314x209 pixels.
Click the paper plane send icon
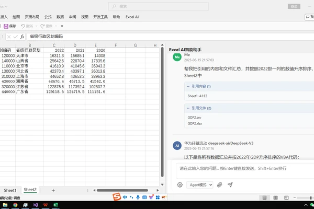coord(230,185)
